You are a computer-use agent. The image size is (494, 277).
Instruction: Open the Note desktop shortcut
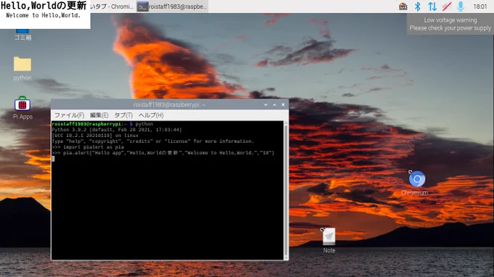tap(329, 236)
